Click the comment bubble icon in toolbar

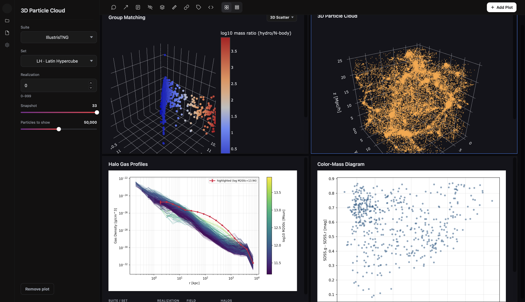point(114,7)
